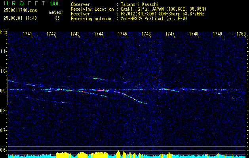Image resolution: width=249 pixels, height=158 pixels.
Task: Click the date stamp 25.08.01 17:40
Action: point(20,18)
